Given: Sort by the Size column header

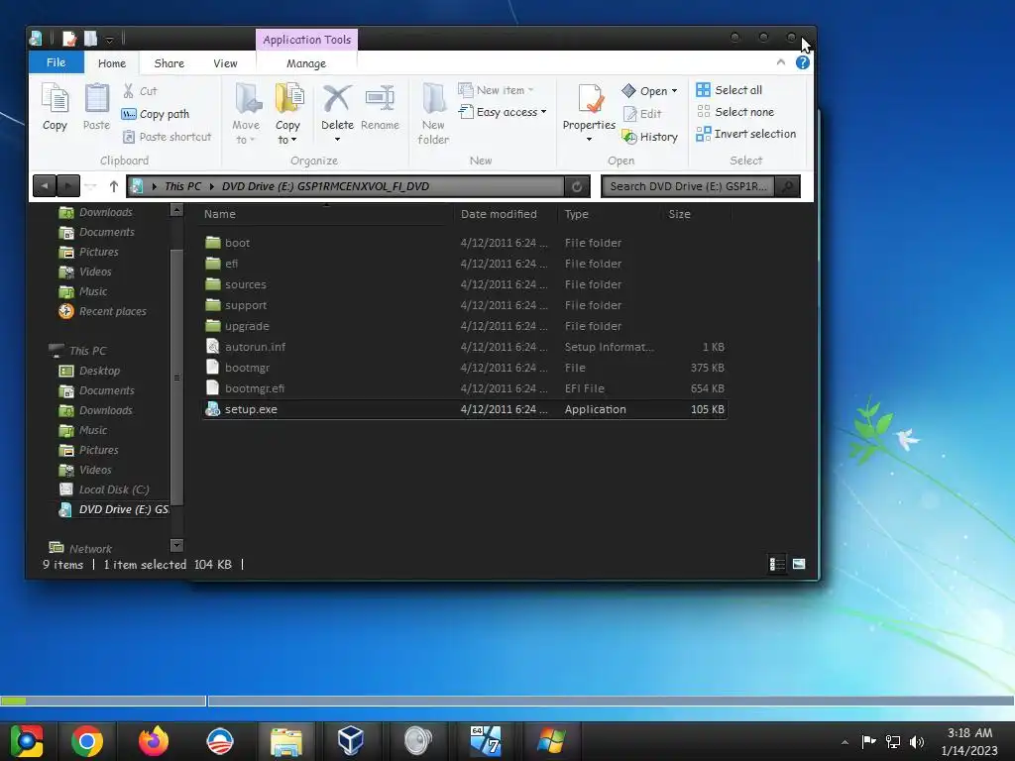Looking at the screenshot, I should point(680,214).
